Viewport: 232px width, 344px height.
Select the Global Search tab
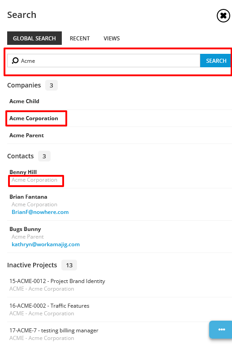click(34, 38)
